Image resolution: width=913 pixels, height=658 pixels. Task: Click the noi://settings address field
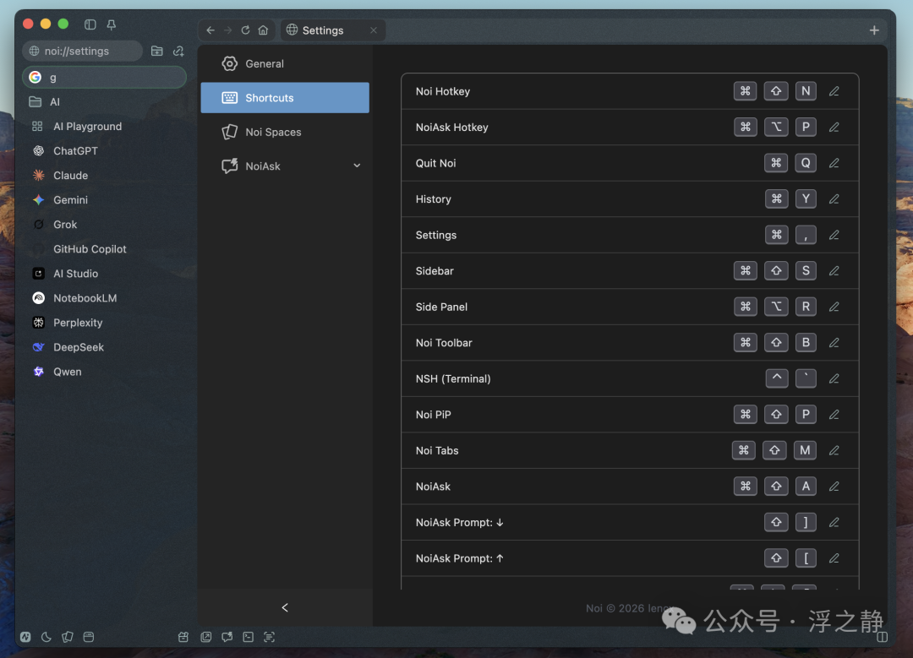(x=83, y=52)
